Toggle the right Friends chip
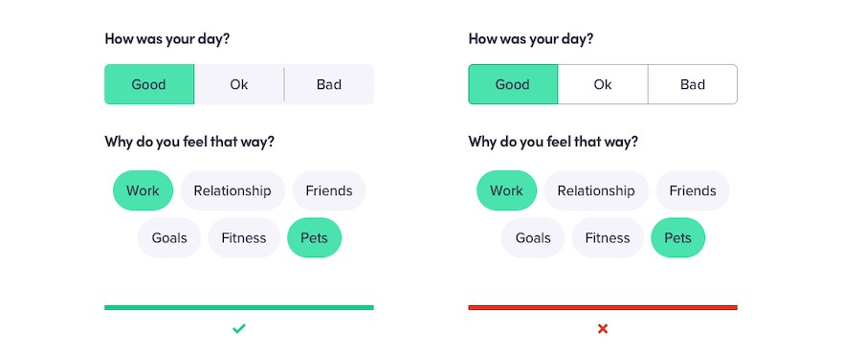 (693, 190)
